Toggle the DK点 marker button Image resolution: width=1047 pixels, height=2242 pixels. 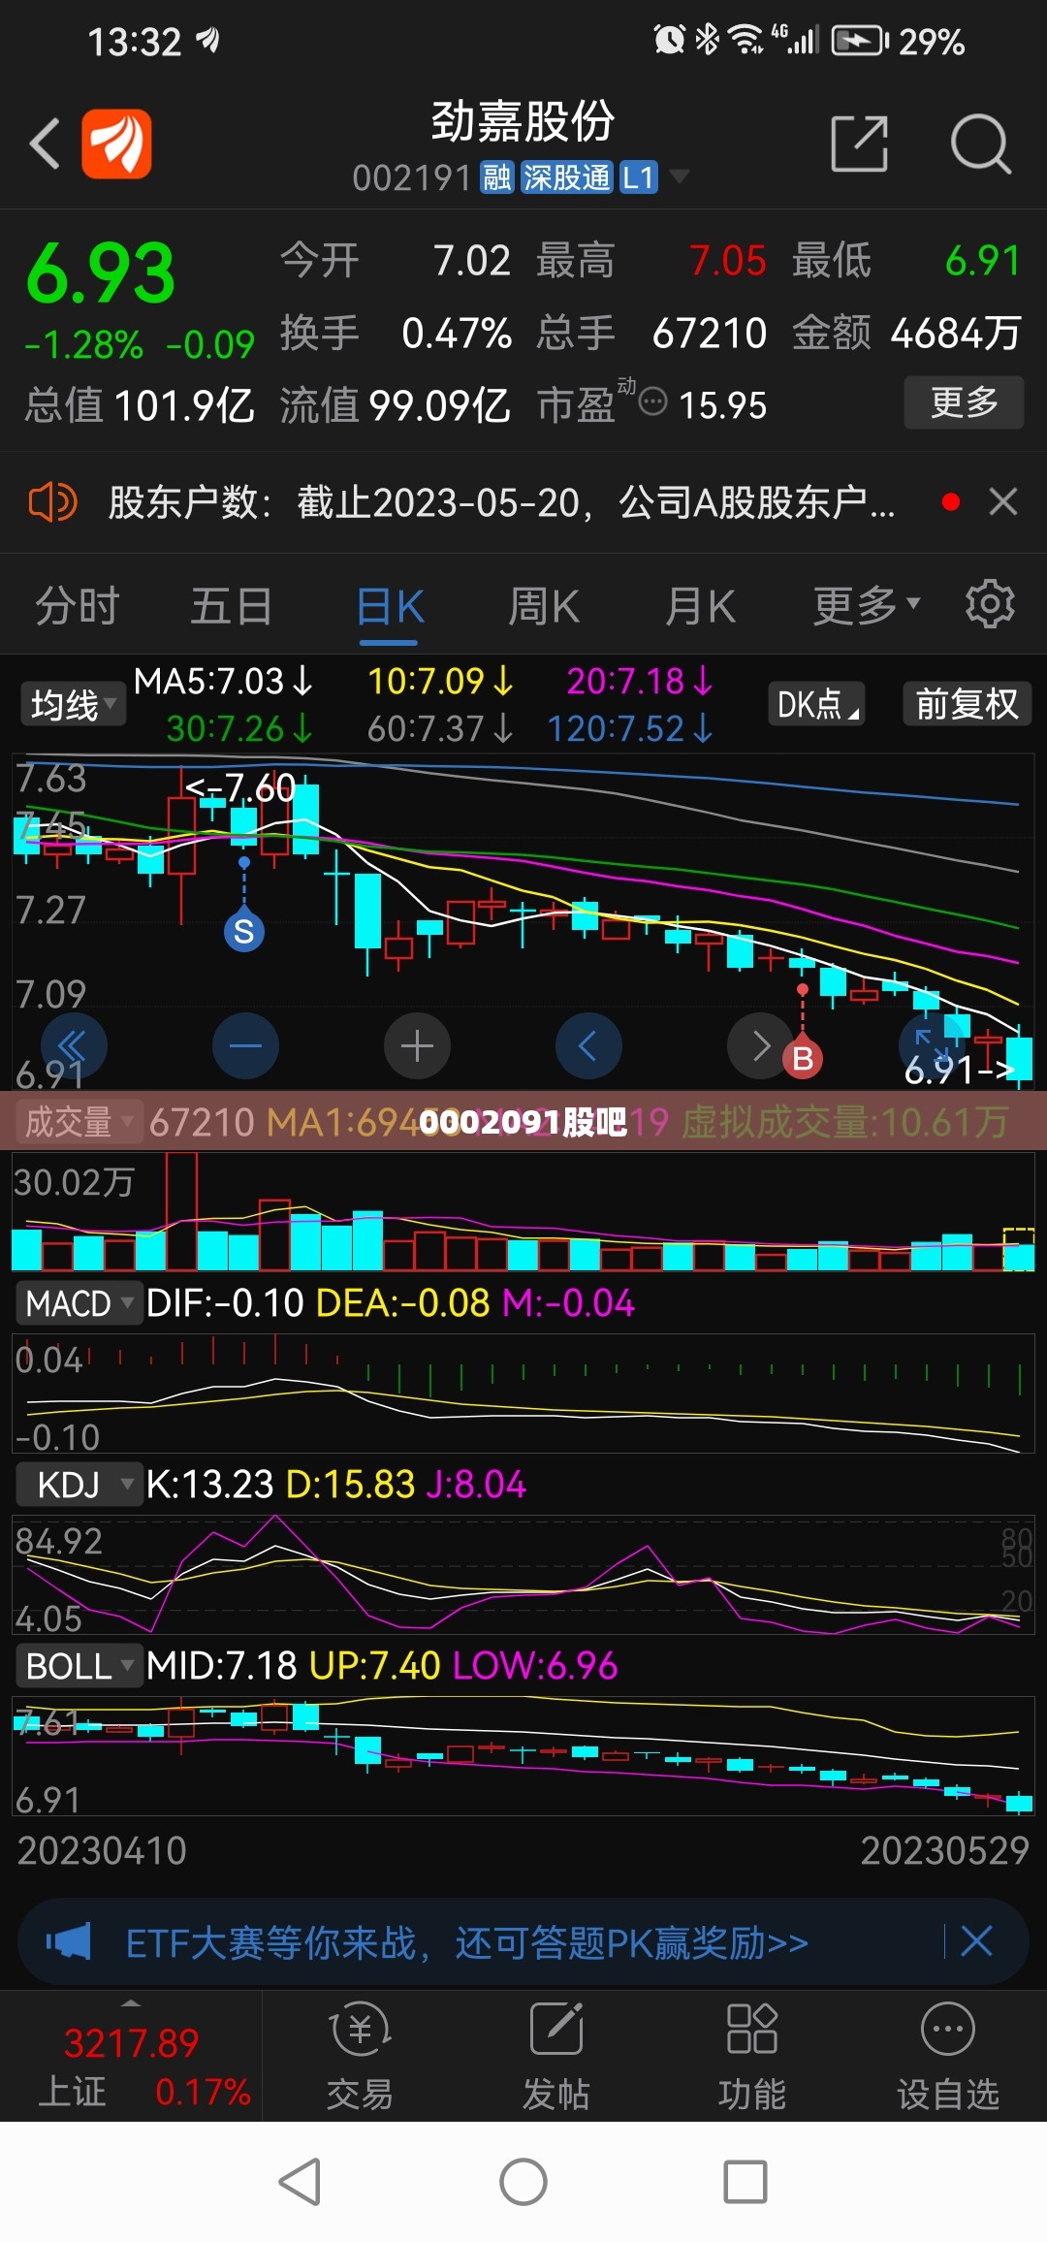coord(816,704)
